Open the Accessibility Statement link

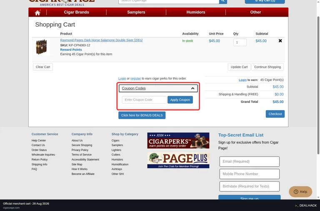[x=85, y=160]
